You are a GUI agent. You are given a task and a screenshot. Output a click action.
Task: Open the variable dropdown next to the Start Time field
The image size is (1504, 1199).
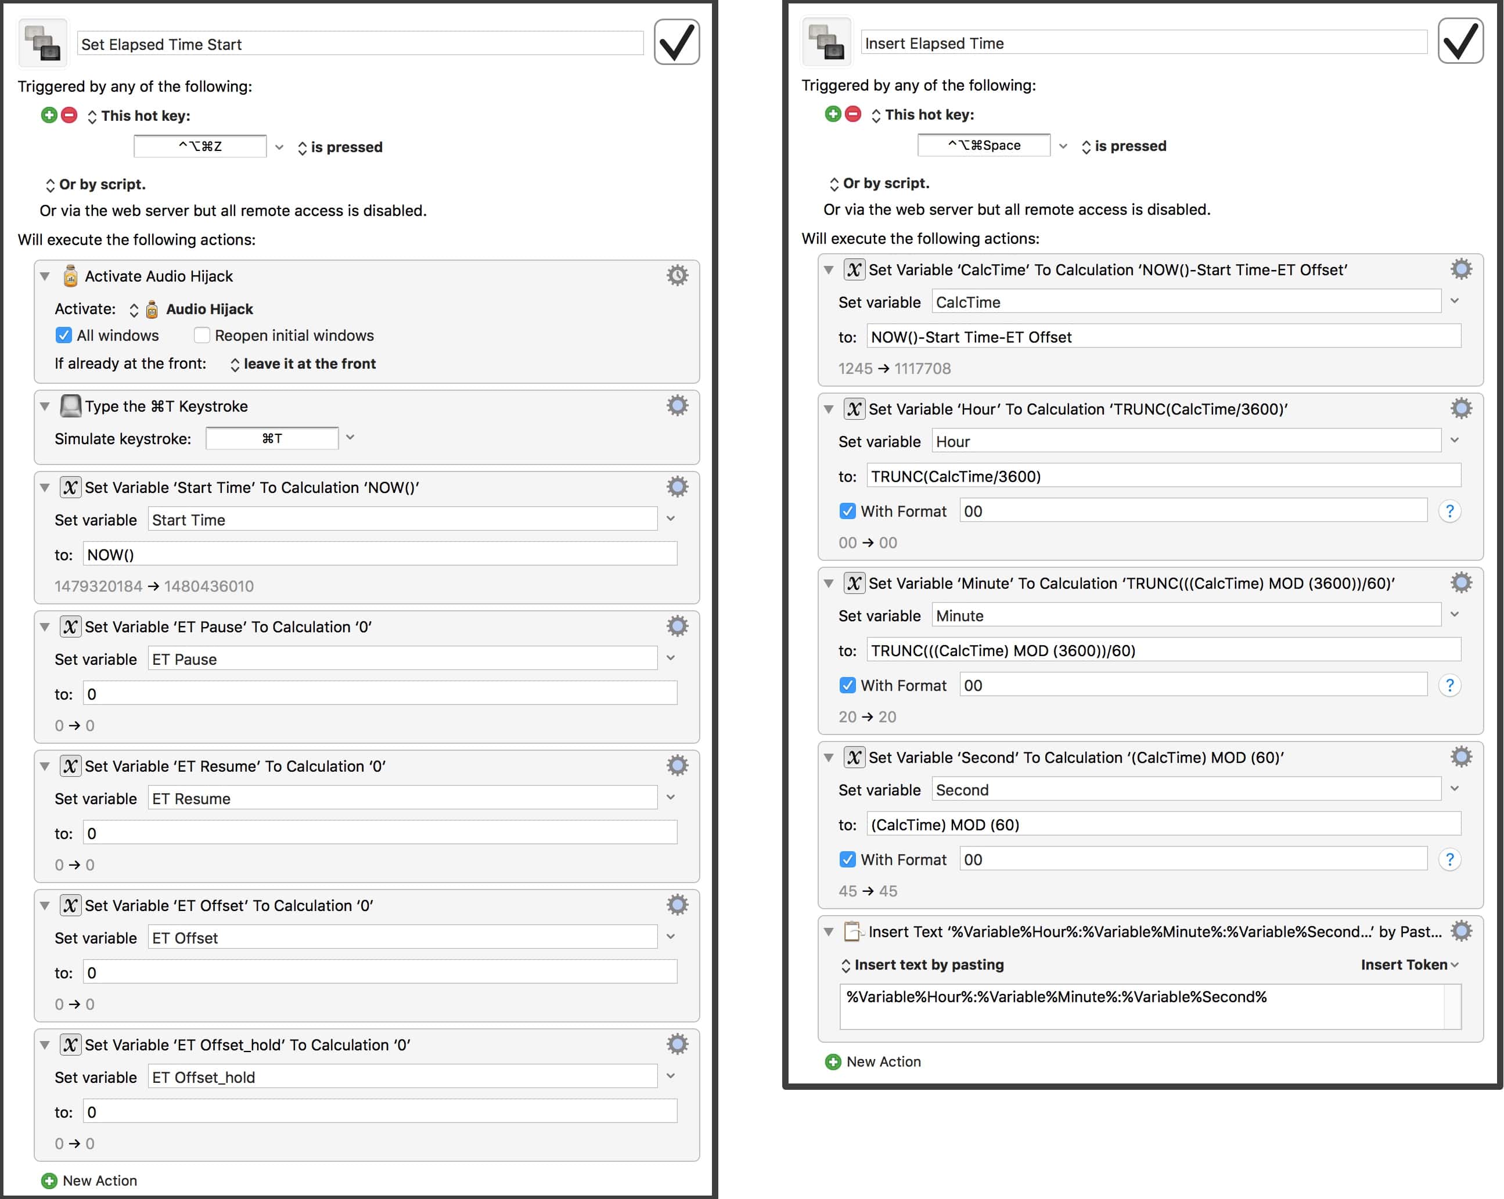tap(670, 519)
